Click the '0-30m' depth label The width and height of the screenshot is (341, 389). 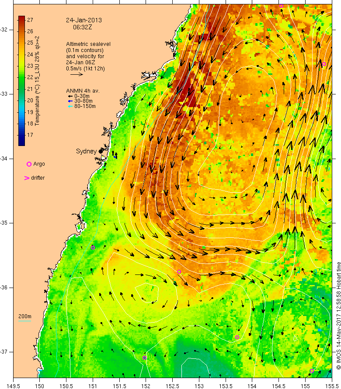click(x=82, y=96)
